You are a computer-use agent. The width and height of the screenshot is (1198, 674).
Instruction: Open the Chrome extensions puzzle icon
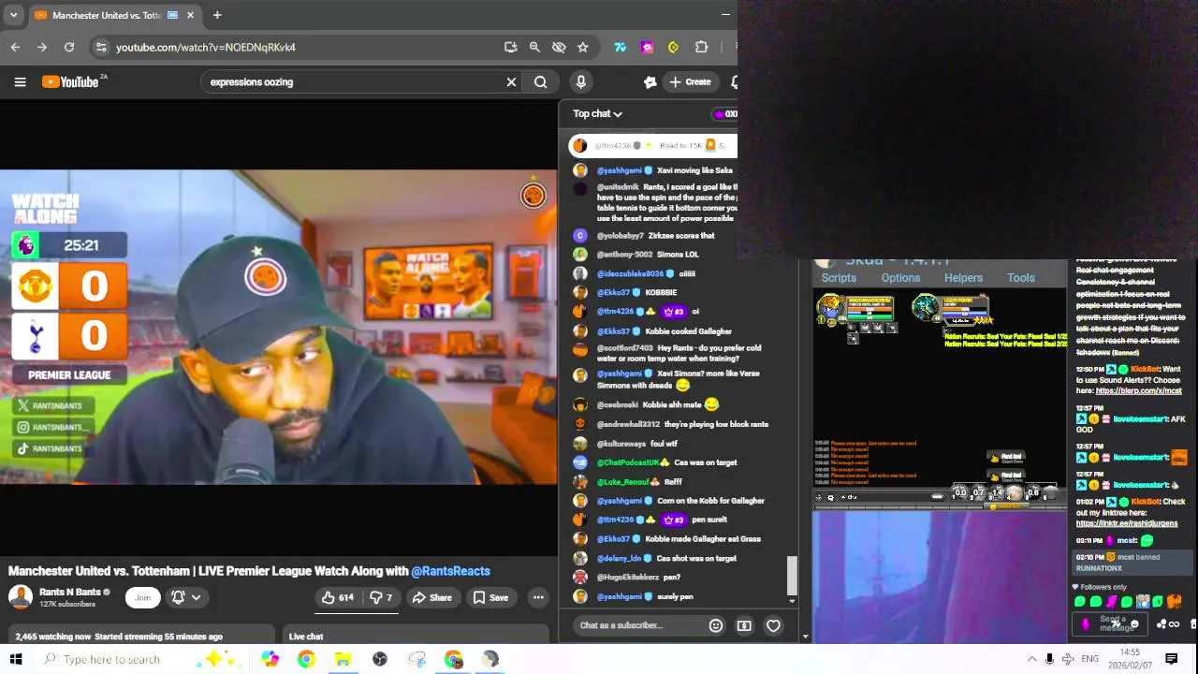click(x=701, y=47)
